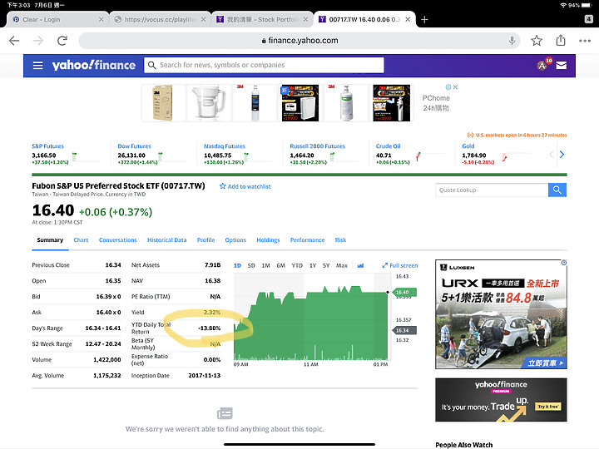
Task: Click the Yahoo Finance logo
Action: coord(93,65)
